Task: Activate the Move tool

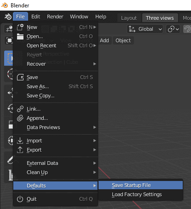Action: point(10,93)
